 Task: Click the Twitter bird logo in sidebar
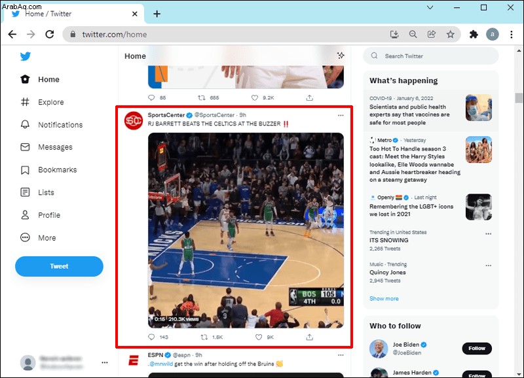click(x=26, y=56)
